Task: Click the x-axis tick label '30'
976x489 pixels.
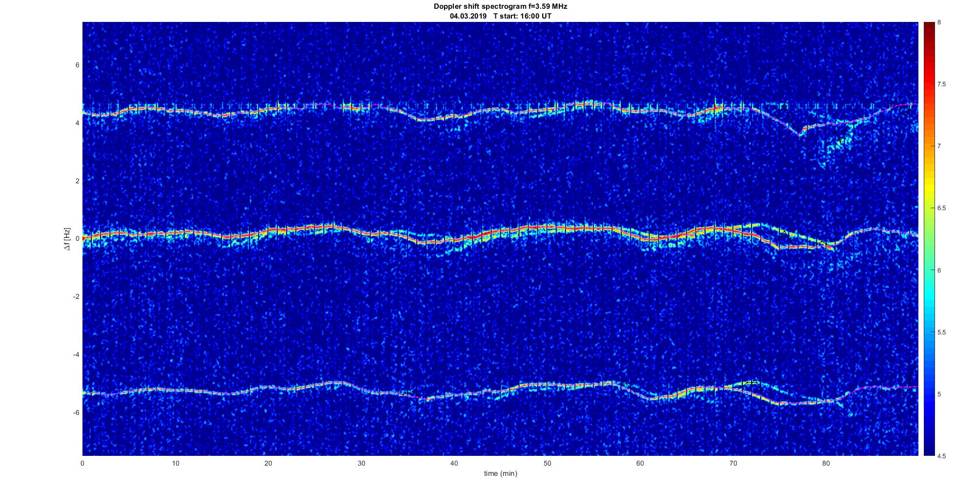Action: coord(361,463)
